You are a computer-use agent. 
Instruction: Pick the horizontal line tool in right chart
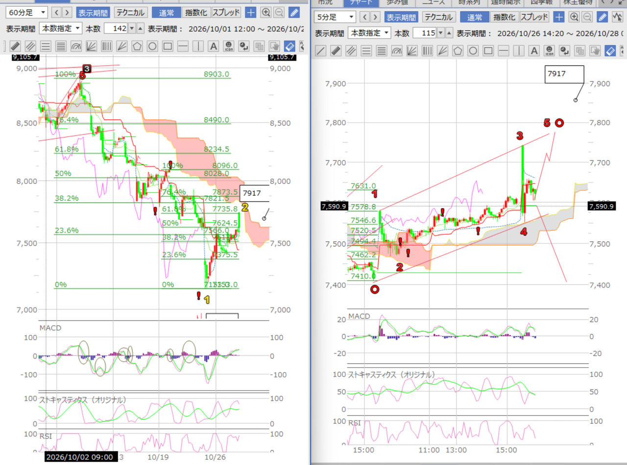503,50
